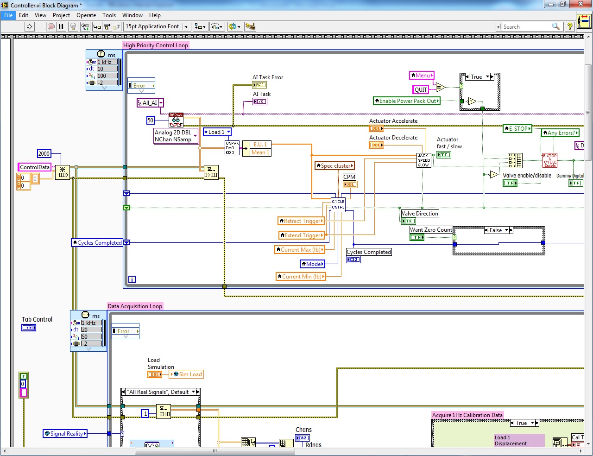Image resolution: width=593 pixels, height=456 pixels.
Task: Select the QUIT constant
Action: (x=421, y=90)
